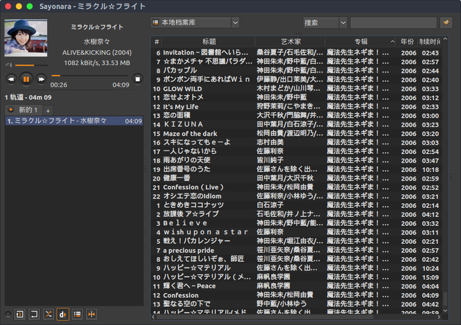Click the duration cell 10:18
This screenshot has width=461, height=325.
tap(430, 169)
